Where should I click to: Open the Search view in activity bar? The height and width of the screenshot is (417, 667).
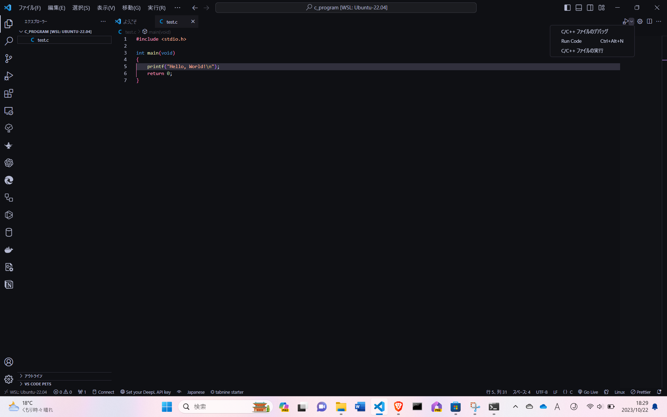coord(9,41)
